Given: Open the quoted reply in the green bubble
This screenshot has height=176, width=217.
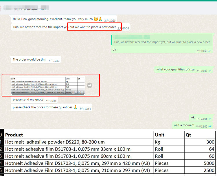Looking at the screenshot, I should [x=162, y=40].
